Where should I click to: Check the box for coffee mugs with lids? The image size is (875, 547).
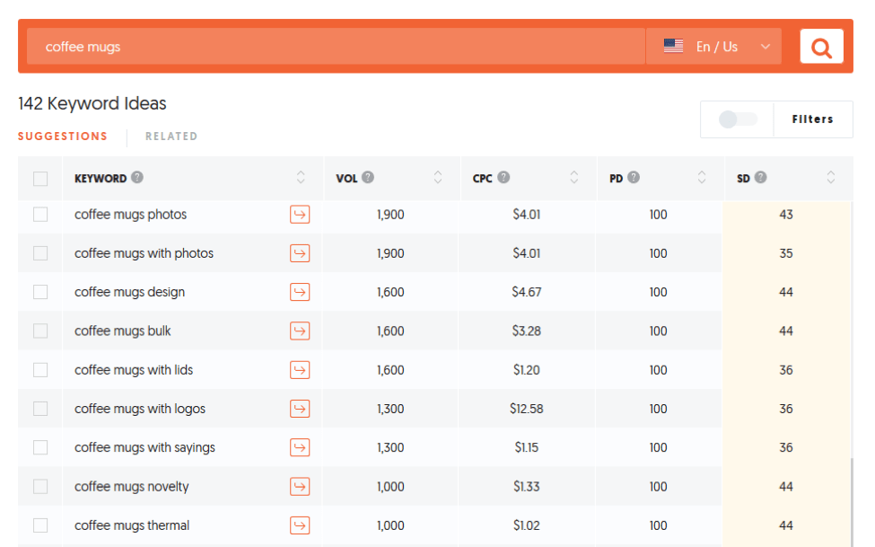coord(40,370)
